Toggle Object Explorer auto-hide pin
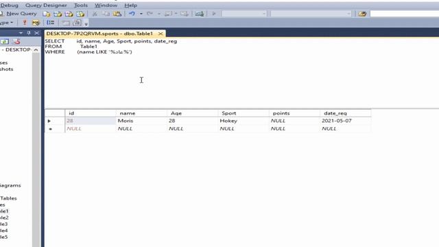This screenshot has height=247, width=439. click(29, 33)
